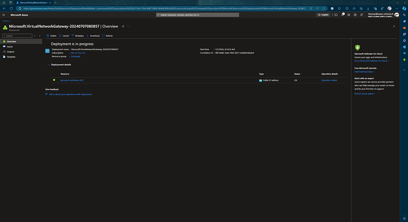Open the Pay-As-You-Go subscription link
The width and height of the screenshot is (408, 222).
click(78, 53)
